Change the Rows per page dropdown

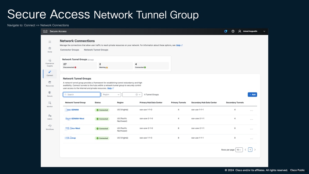tap(239, 150)
